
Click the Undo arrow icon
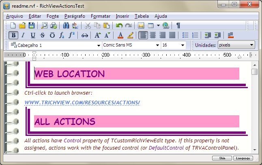(119, 25)
